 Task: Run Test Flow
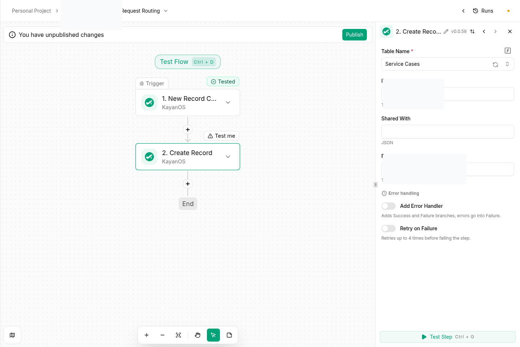(x=188, y=62)
